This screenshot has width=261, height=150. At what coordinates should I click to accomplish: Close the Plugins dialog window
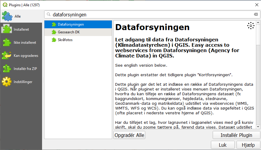tap(257, 5)
